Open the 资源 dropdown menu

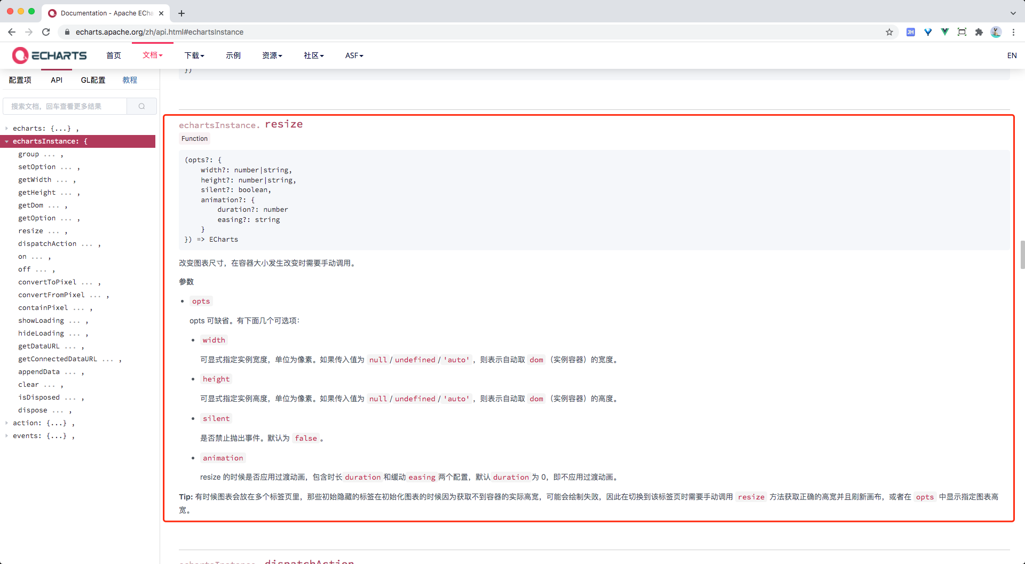272,55
